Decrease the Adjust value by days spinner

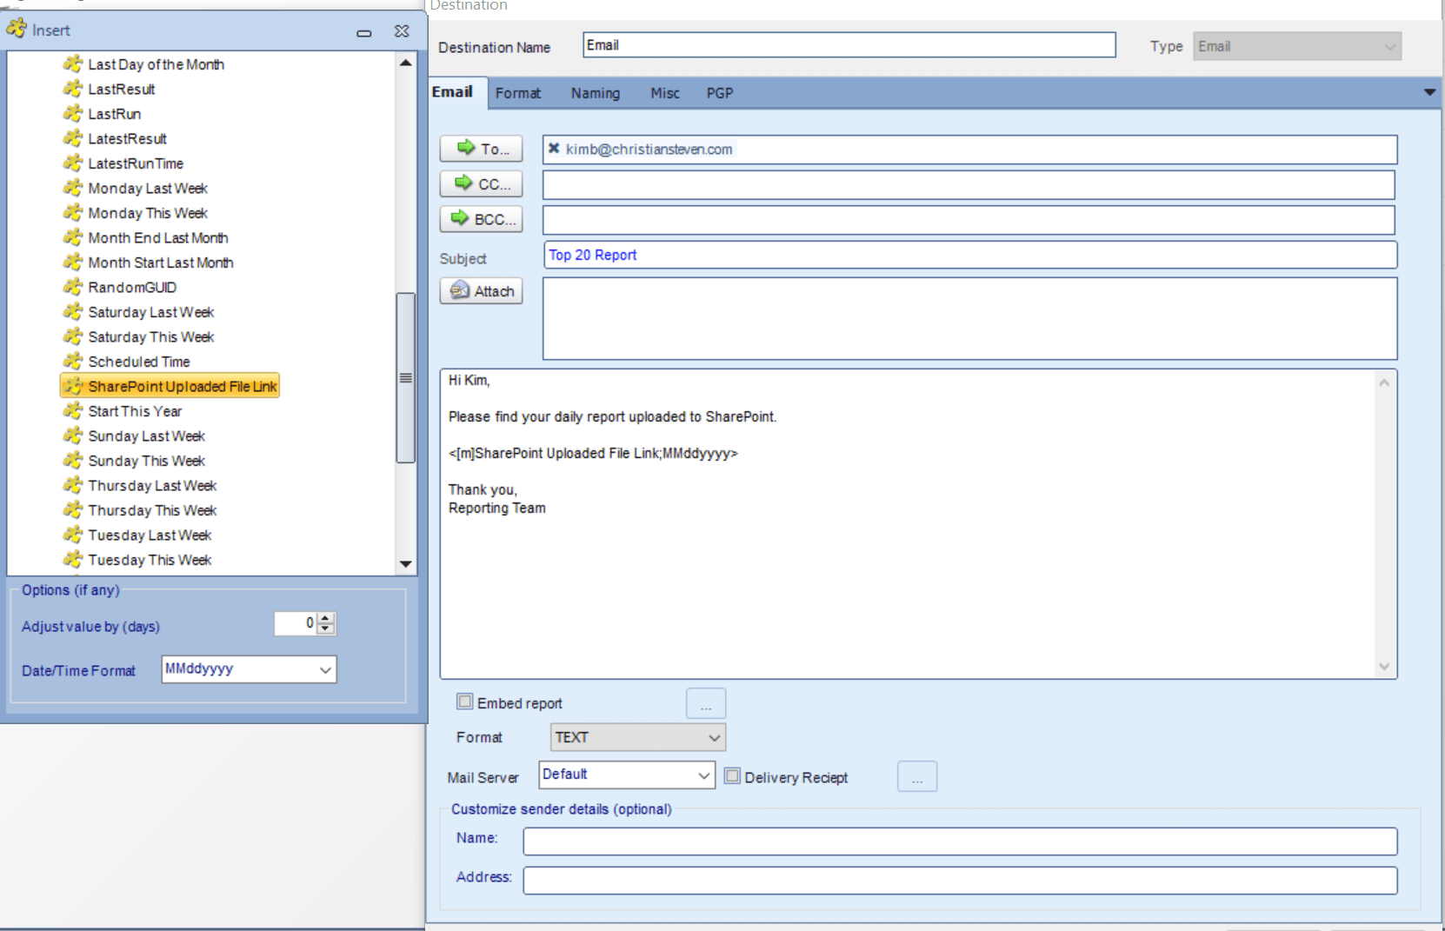pos(326,628)
